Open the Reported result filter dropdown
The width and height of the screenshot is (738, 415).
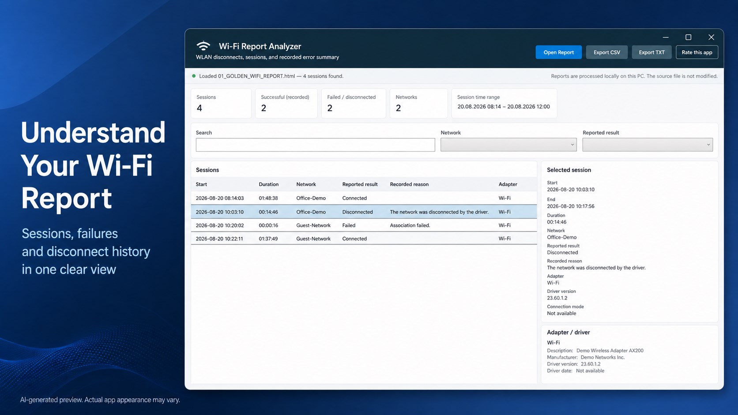648,145
